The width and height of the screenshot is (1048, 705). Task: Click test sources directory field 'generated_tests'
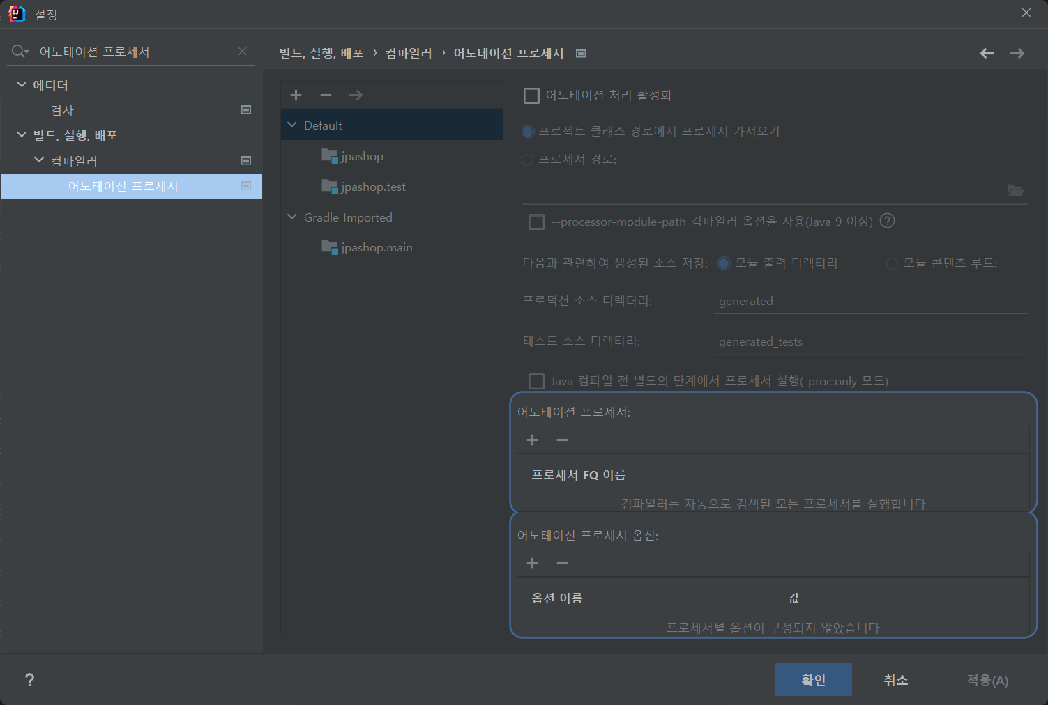click(871, 341)
